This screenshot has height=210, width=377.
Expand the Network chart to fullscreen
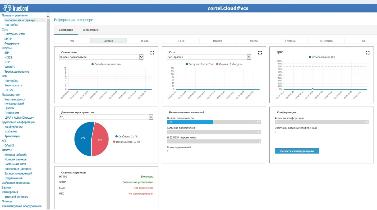point(260,53)
